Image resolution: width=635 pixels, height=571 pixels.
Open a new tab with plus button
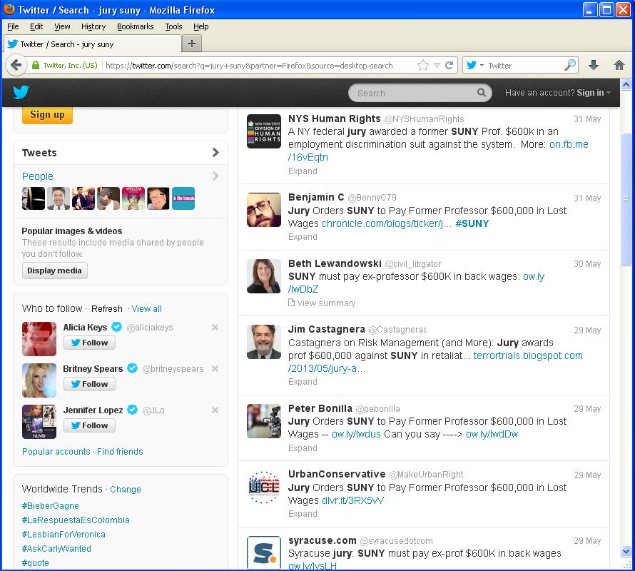coord(191,44)
